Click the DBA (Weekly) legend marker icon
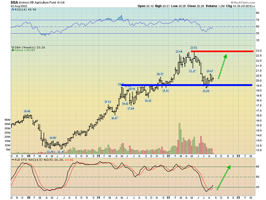 (12, 47)
